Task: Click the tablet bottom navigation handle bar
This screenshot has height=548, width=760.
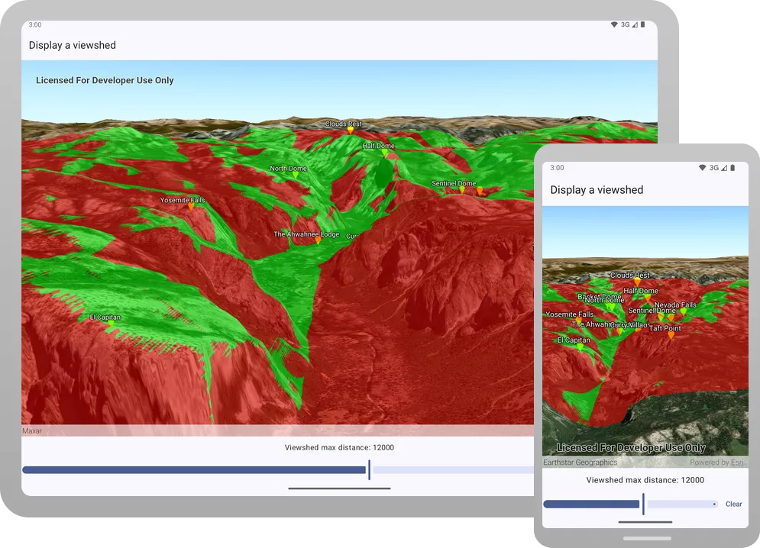Action: coord(339,488)
